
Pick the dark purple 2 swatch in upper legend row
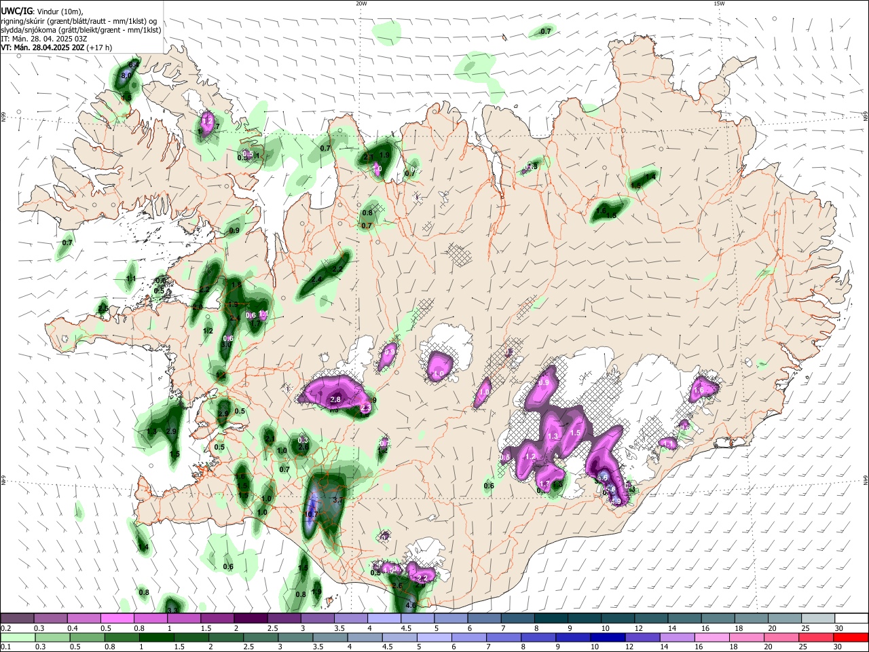pyautogui.click(x=250, y=618)
